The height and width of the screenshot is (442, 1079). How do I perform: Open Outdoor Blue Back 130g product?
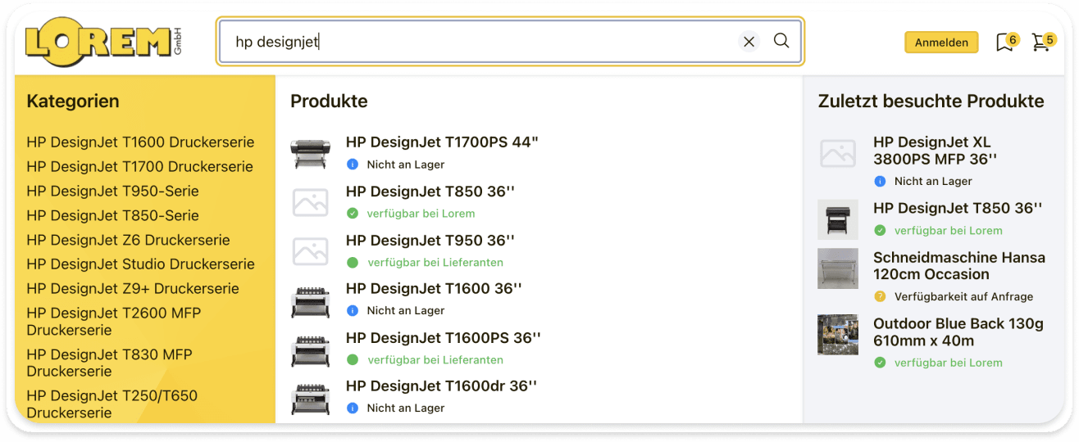(958, 331)
